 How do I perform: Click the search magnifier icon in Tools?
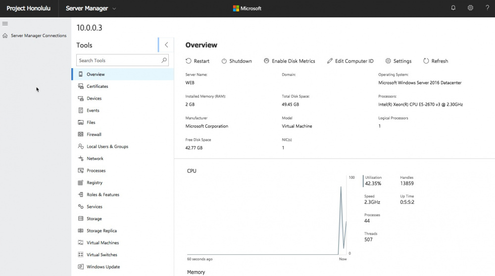tap(164, 60)
